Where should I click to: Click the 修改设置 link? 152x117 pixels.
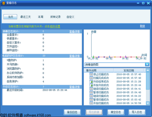pos(55,27)
